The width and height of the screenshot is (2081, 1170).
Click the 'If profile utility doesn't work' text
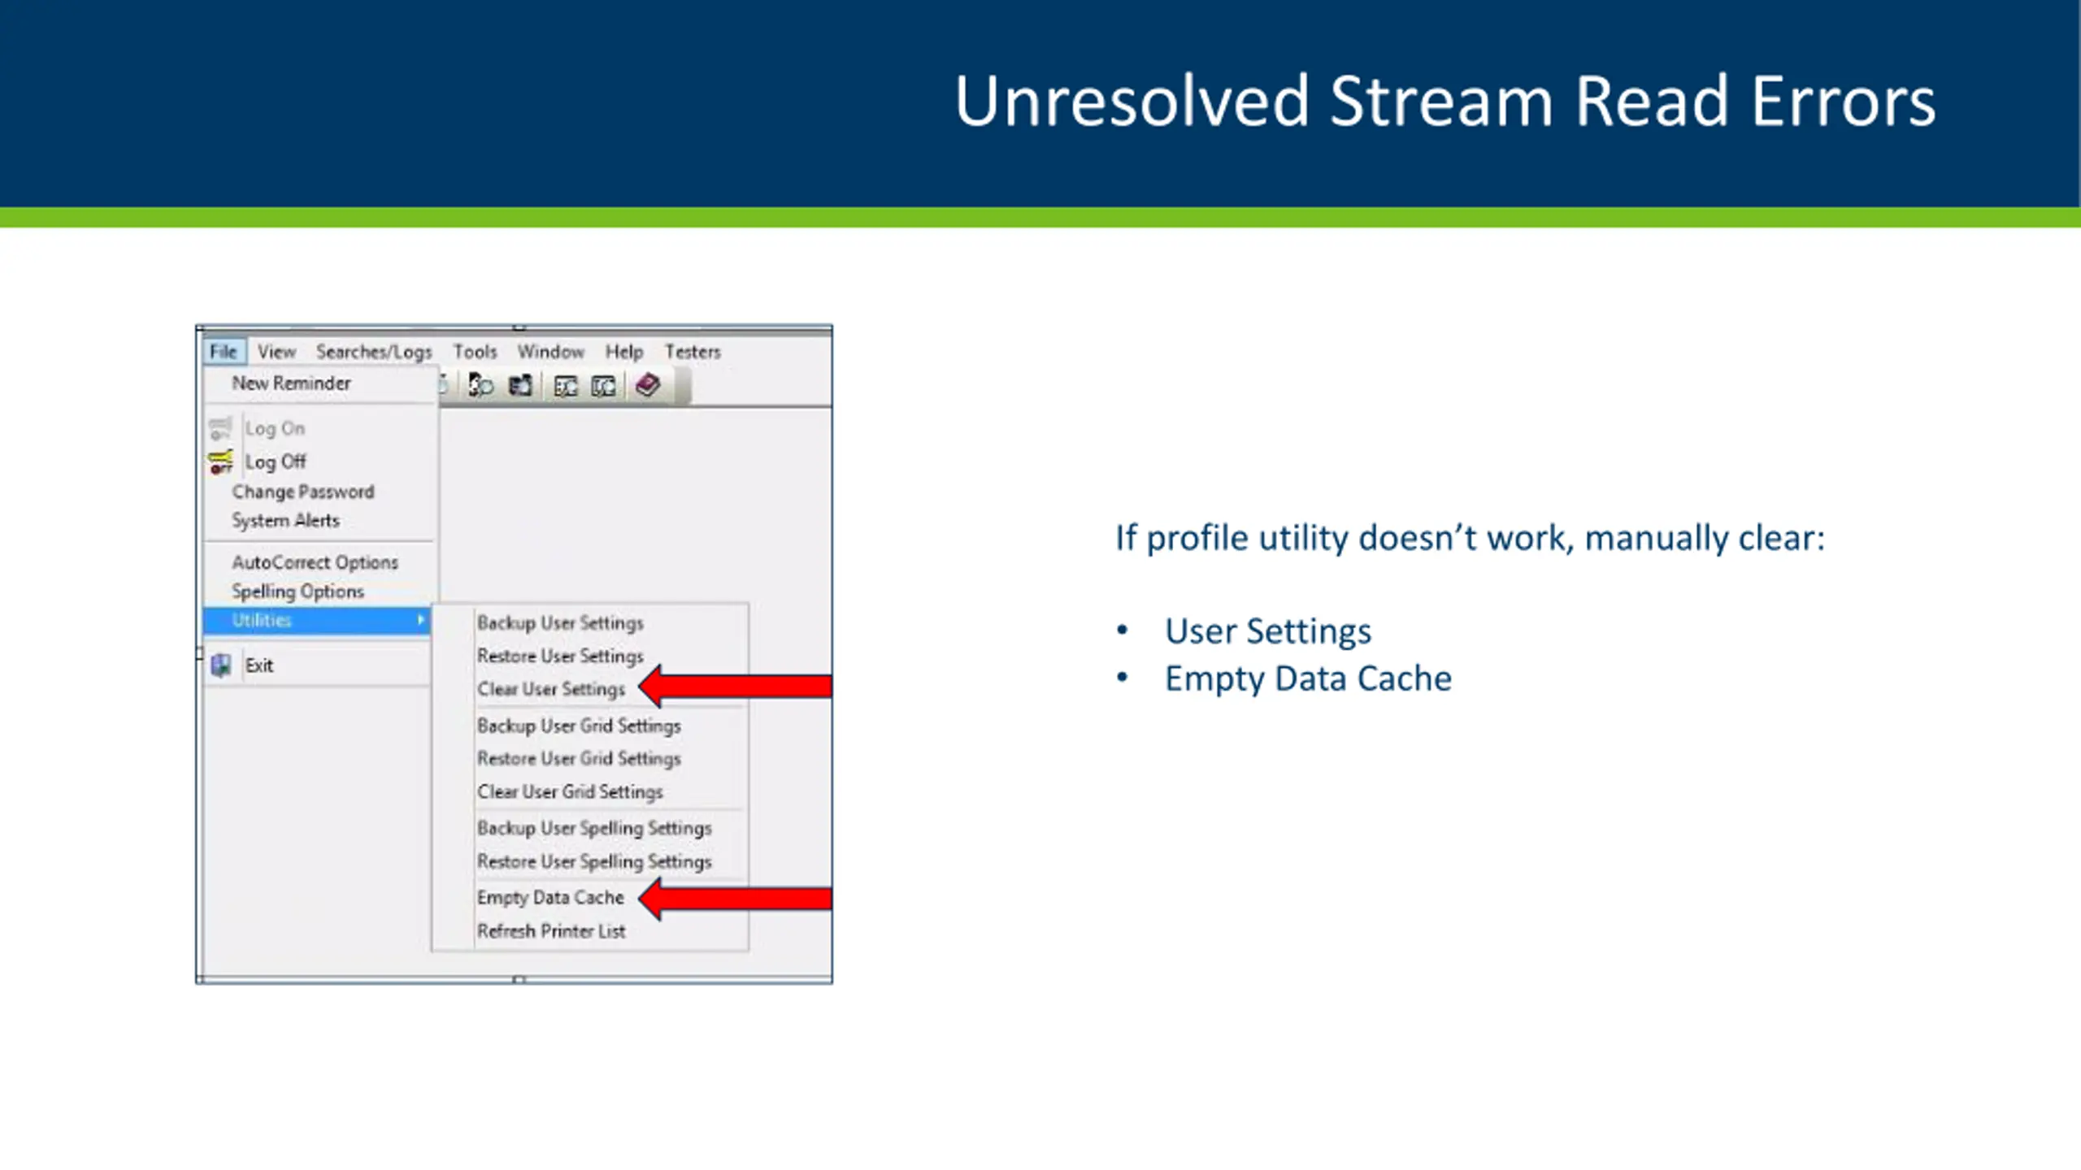[x=1470, y=538]
